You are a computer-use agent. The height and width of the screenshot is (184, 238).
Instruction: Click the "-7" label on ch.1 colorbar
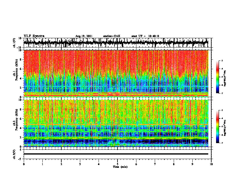pos(222,93)
